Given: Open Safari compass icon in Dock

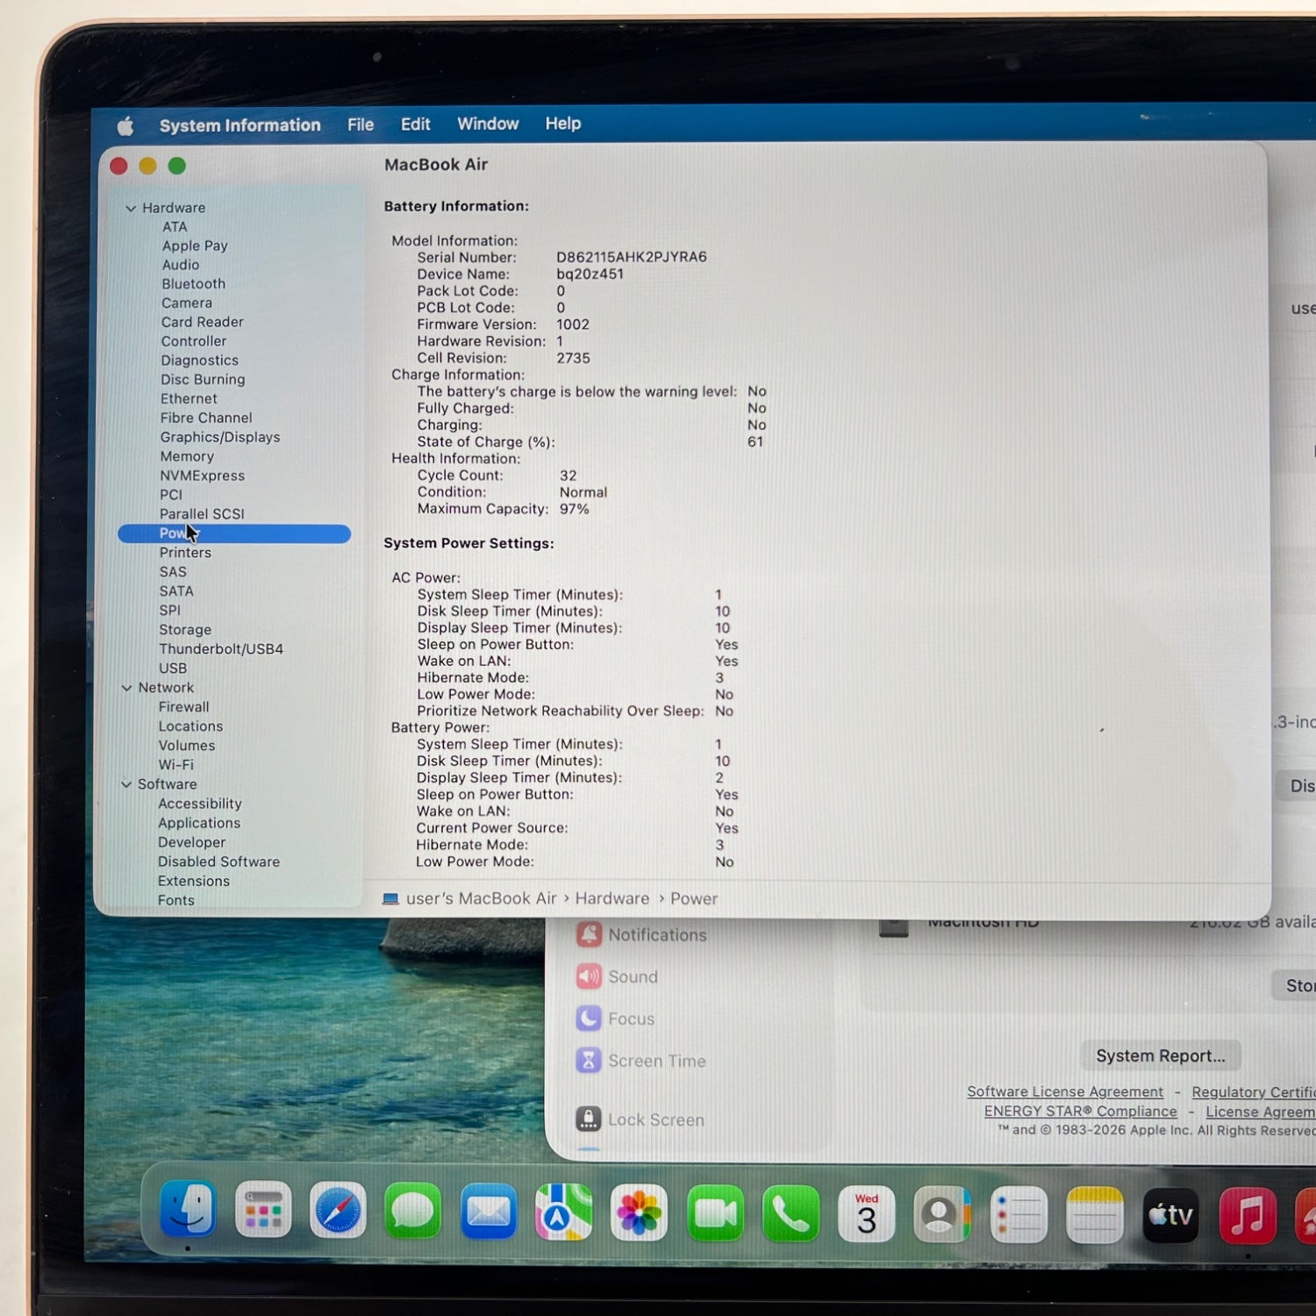Looking at the screenshot, I should point(338,1212).
